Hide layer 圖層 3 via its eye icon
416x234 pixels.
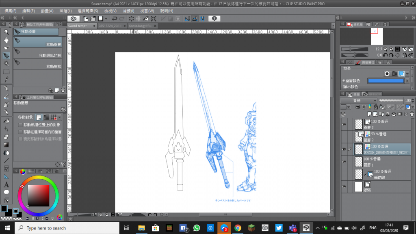point(344,125)
